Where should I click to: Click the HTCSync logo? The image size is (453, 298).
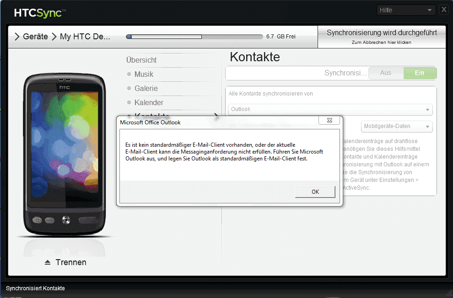[x=40, y=13]
